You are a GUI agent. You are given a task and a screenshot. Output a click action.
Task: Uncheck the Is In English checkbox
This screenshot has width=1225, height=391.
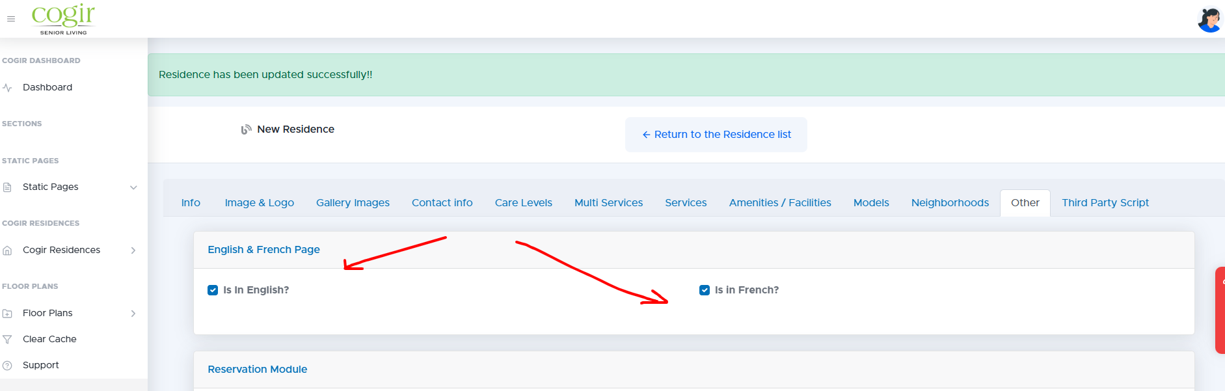click(x=213, y=290)
